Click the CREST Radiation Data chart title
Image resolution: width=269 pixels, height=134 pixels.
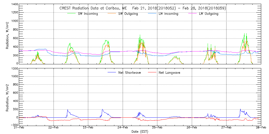click(x=143, y=8)
